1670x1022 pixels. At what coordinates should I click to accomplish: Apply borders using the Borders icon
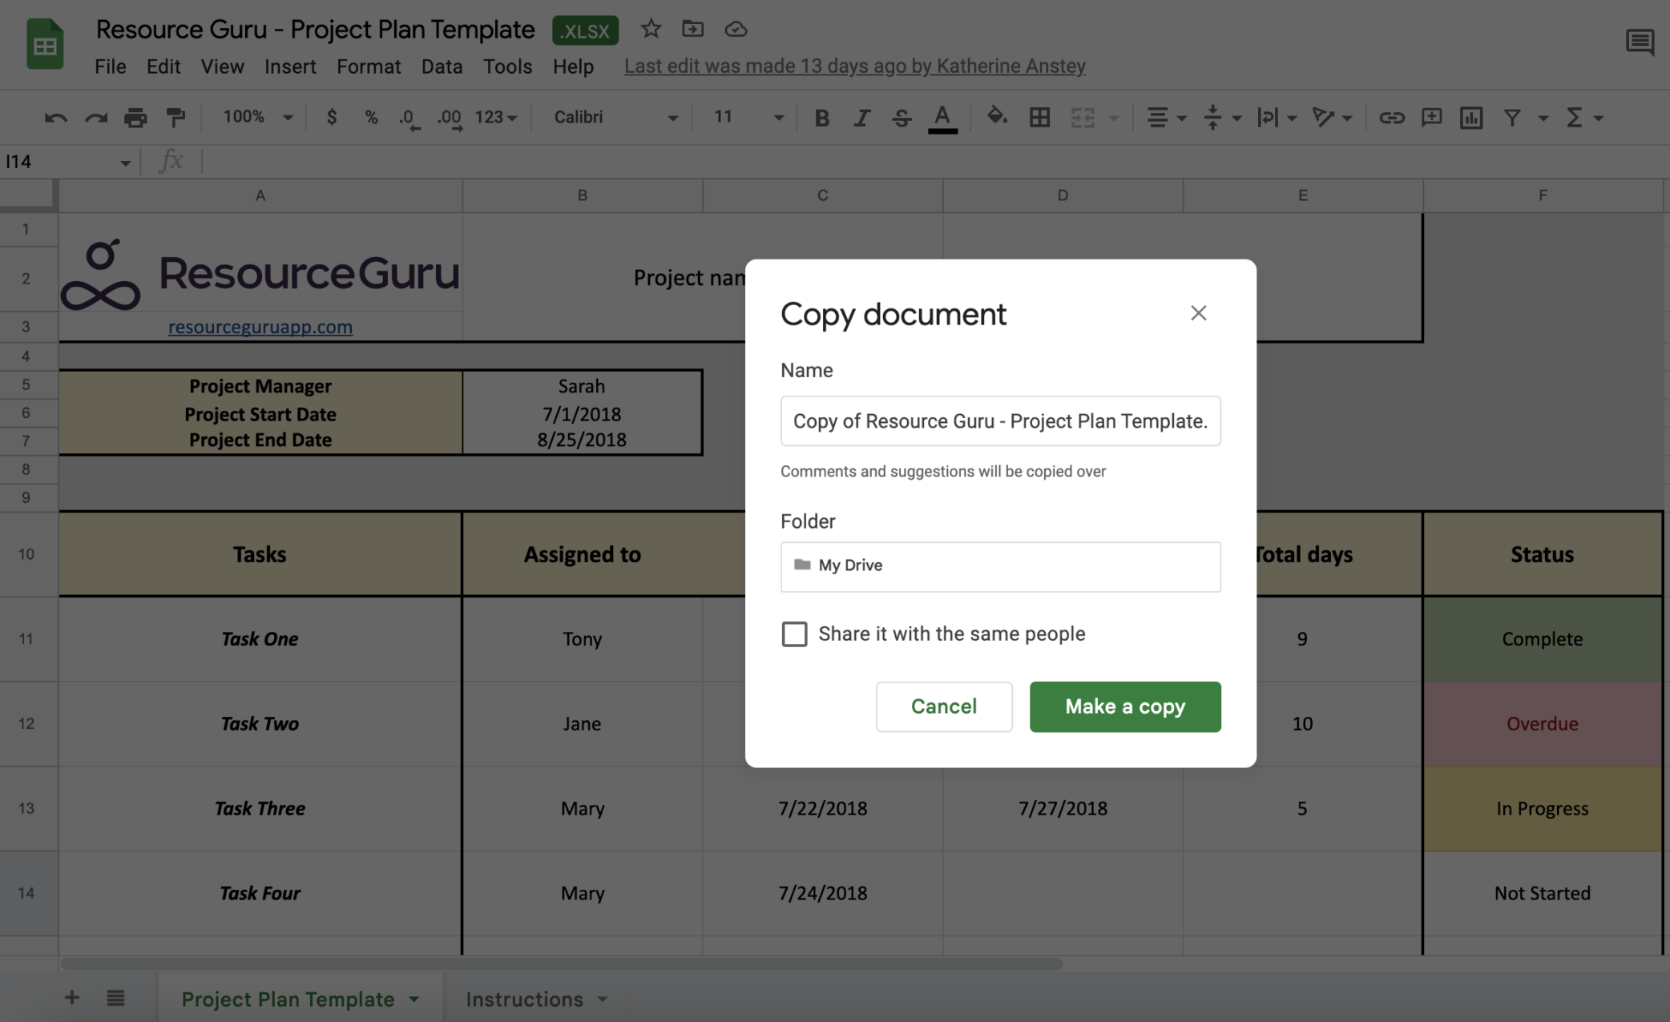point(1040,117)
